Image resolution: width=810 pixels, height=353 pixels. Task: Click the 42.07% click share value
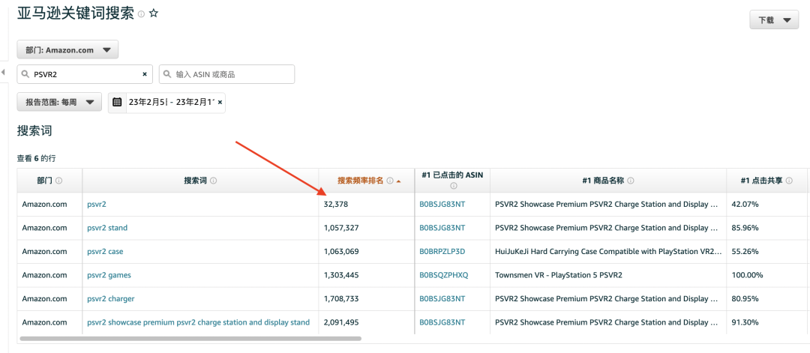(745, 205)
